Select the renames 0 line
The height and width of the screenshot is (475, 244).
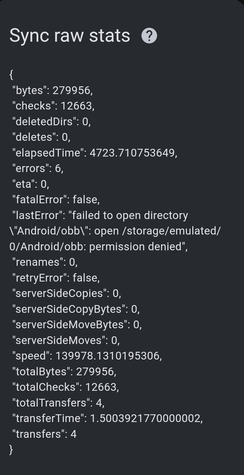tap(45, 262)
